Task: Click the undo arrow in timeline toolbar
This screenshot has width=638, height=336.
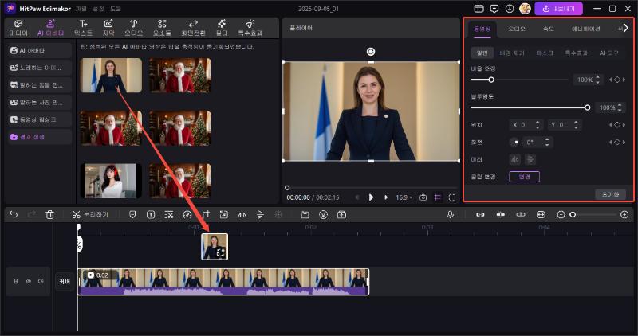Action: tap(14, 214)
